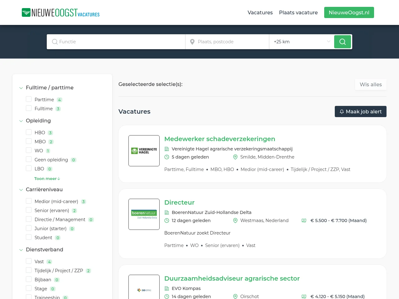399x299 pixels.
Task: Click the Vereinigte Hagel company logo
Action: (144, 151)
